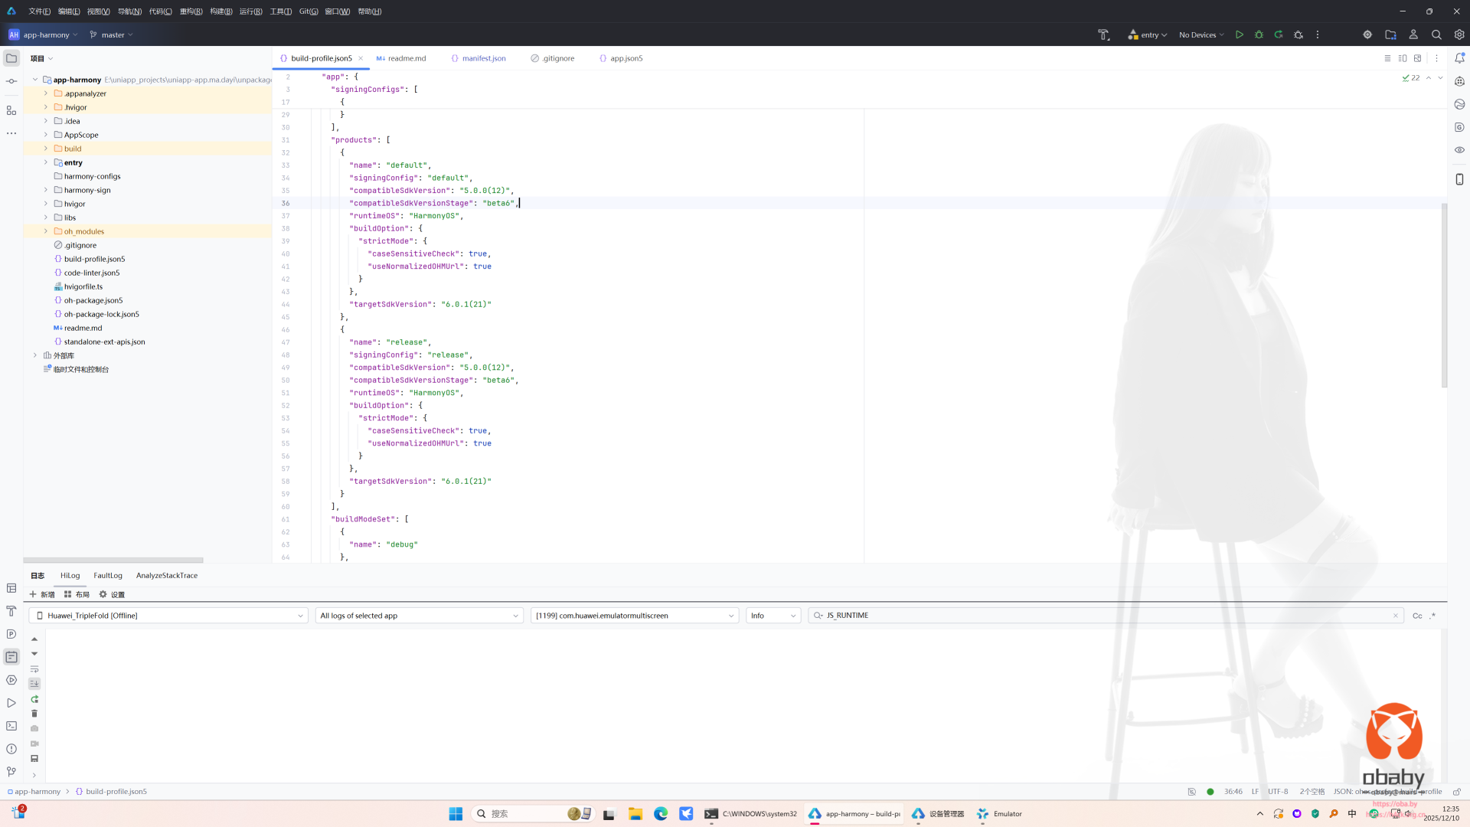The height and width of the screenshot is (827, 1470).
Task: Toggle match case Cc in log filter
Action: [1417, 616]
